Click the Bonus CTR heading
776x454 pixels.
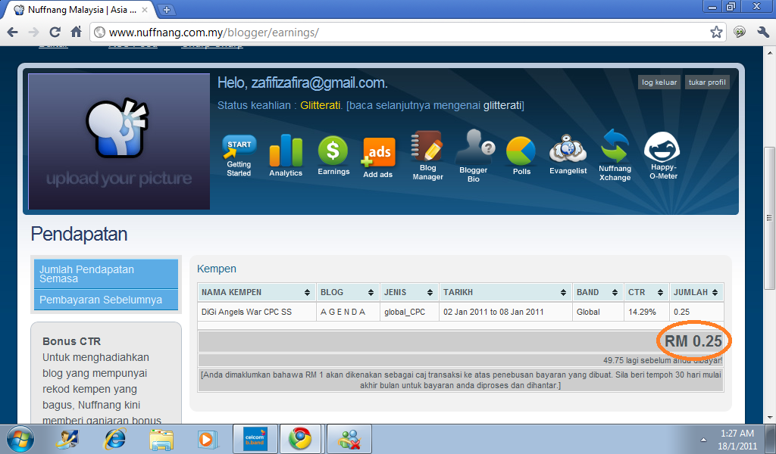[72, 341]
